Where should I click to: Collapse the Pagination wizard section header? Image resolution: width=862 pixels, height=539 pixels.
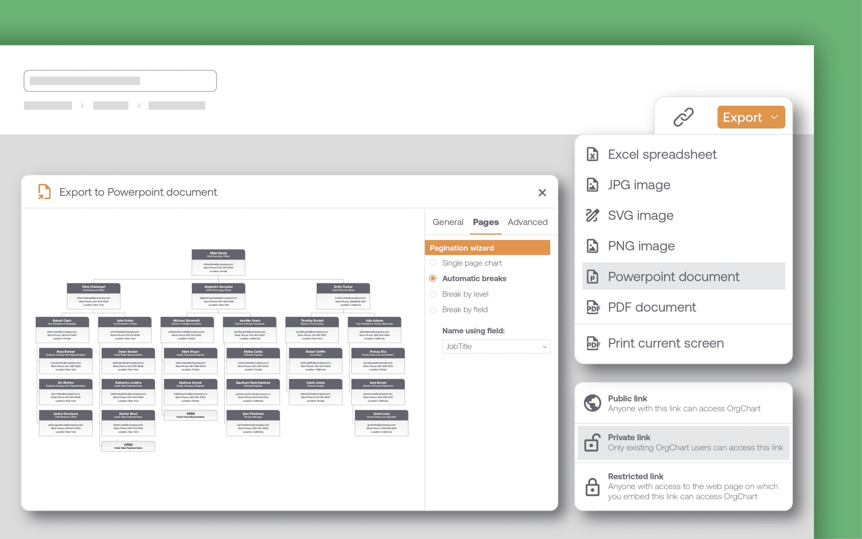click(x=487, y=248)
